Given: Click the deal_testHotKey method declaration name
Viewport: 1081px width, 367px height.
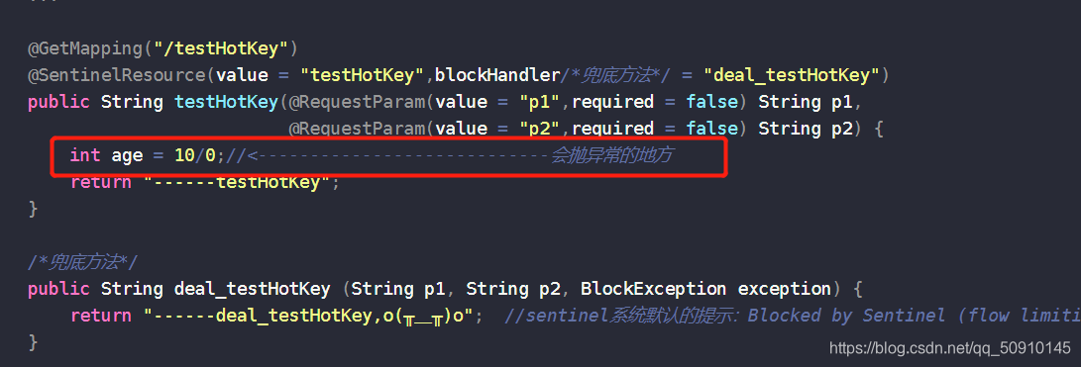Looking at the screenshot, I should (252, 289).
